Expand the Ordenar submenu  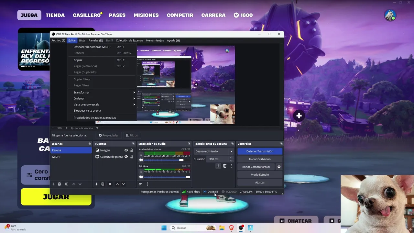coord(102,98)
